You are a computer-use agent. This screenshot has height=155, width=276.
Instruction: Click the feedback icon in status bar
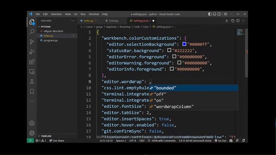point(237,141)
